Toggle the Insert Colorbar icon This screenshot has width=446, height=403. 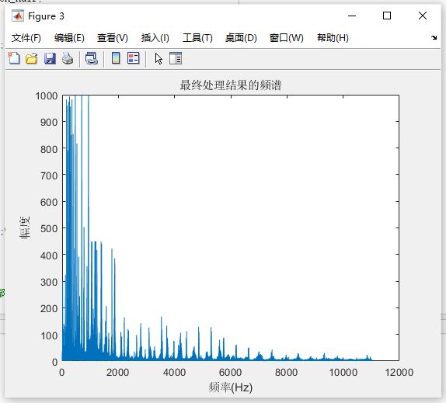pyautogui.click(x=116, y=58)
